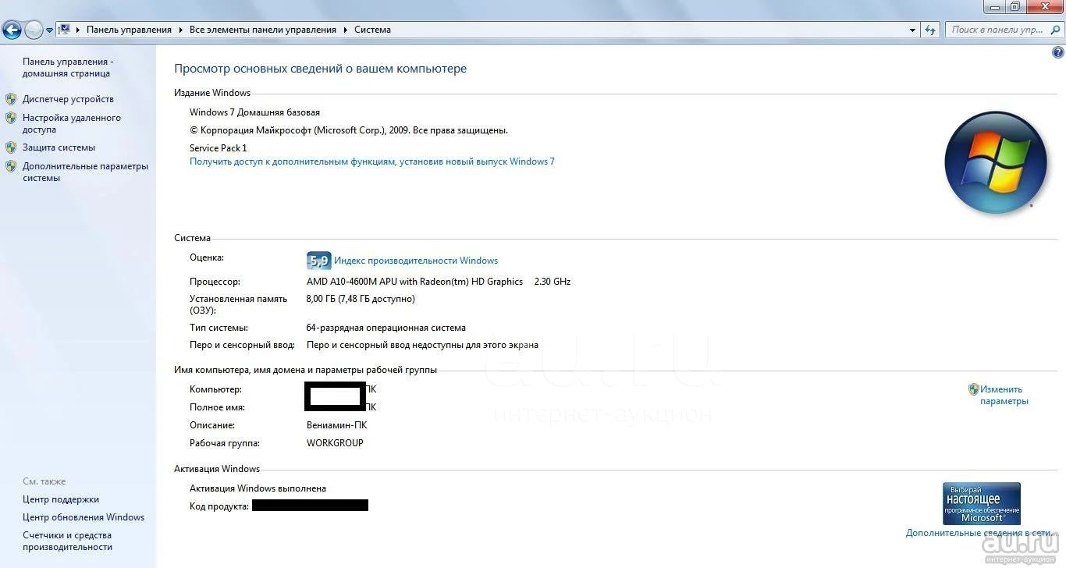Open 'Защита системы' link

point(59,147)
